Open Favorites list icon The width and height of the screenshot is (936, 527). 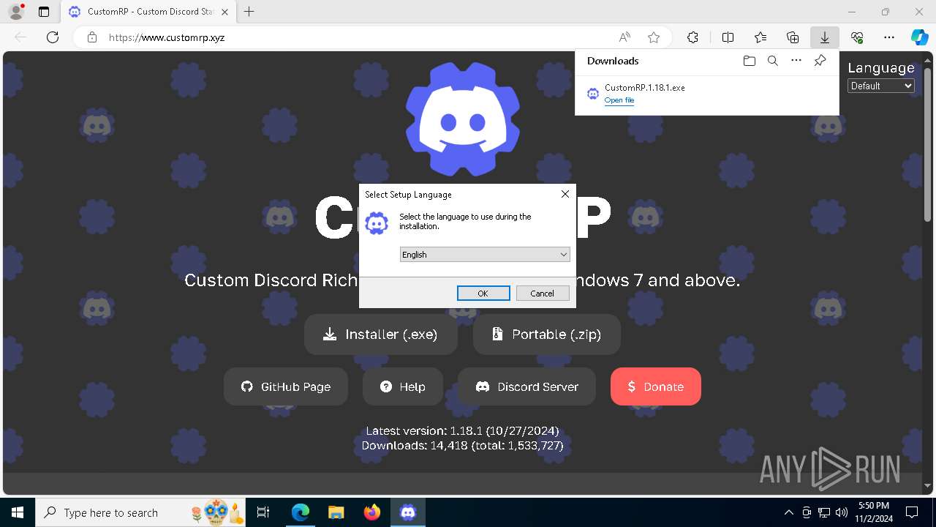[x=760, y=37]
